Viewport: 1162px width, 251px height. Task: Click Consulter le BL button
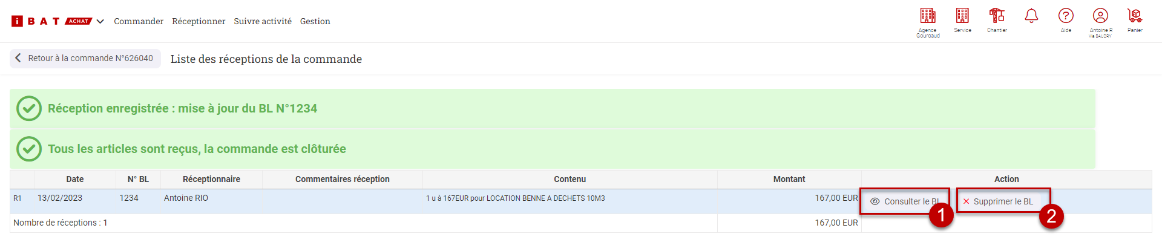tap(905, 201)
